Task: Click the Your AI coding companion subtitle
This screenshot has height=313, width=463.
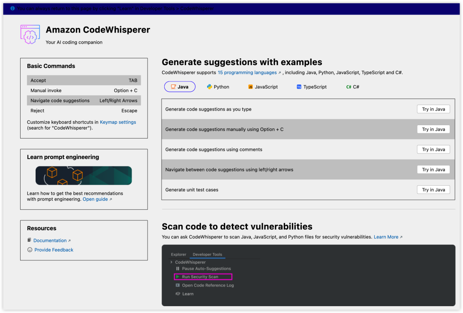Action: point(74,42)
